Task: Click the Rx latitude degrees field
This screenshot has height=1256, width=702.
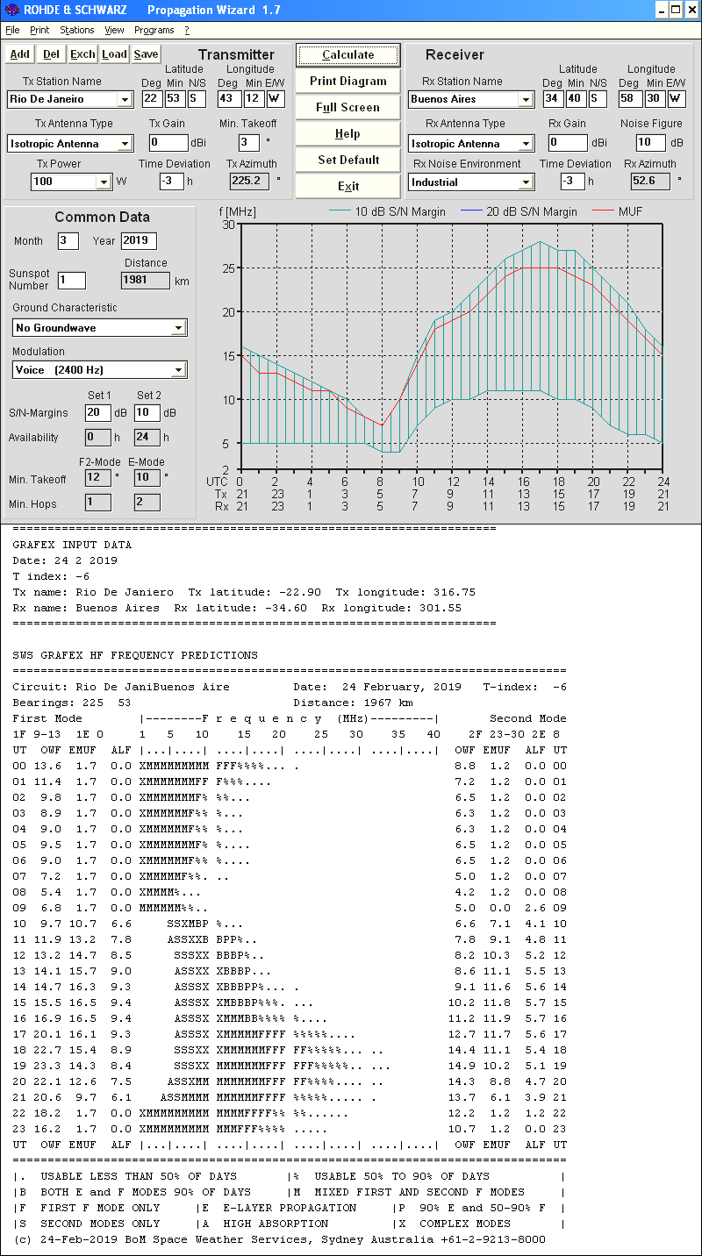Action: point(553,98)
